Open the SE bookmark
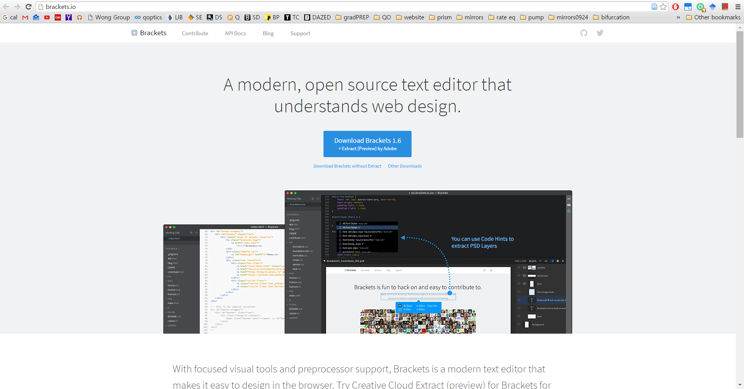 [x=195, y=17]
